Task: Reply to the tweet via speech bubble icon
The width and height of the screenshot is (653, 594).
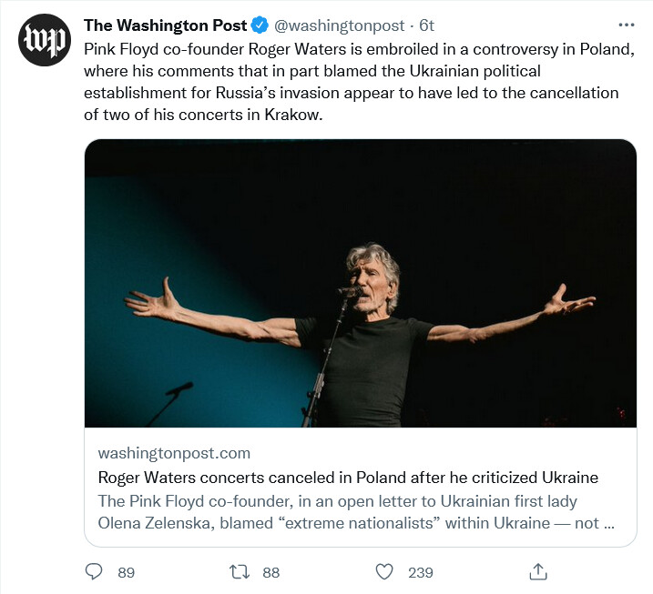Action: coord(94,571)
